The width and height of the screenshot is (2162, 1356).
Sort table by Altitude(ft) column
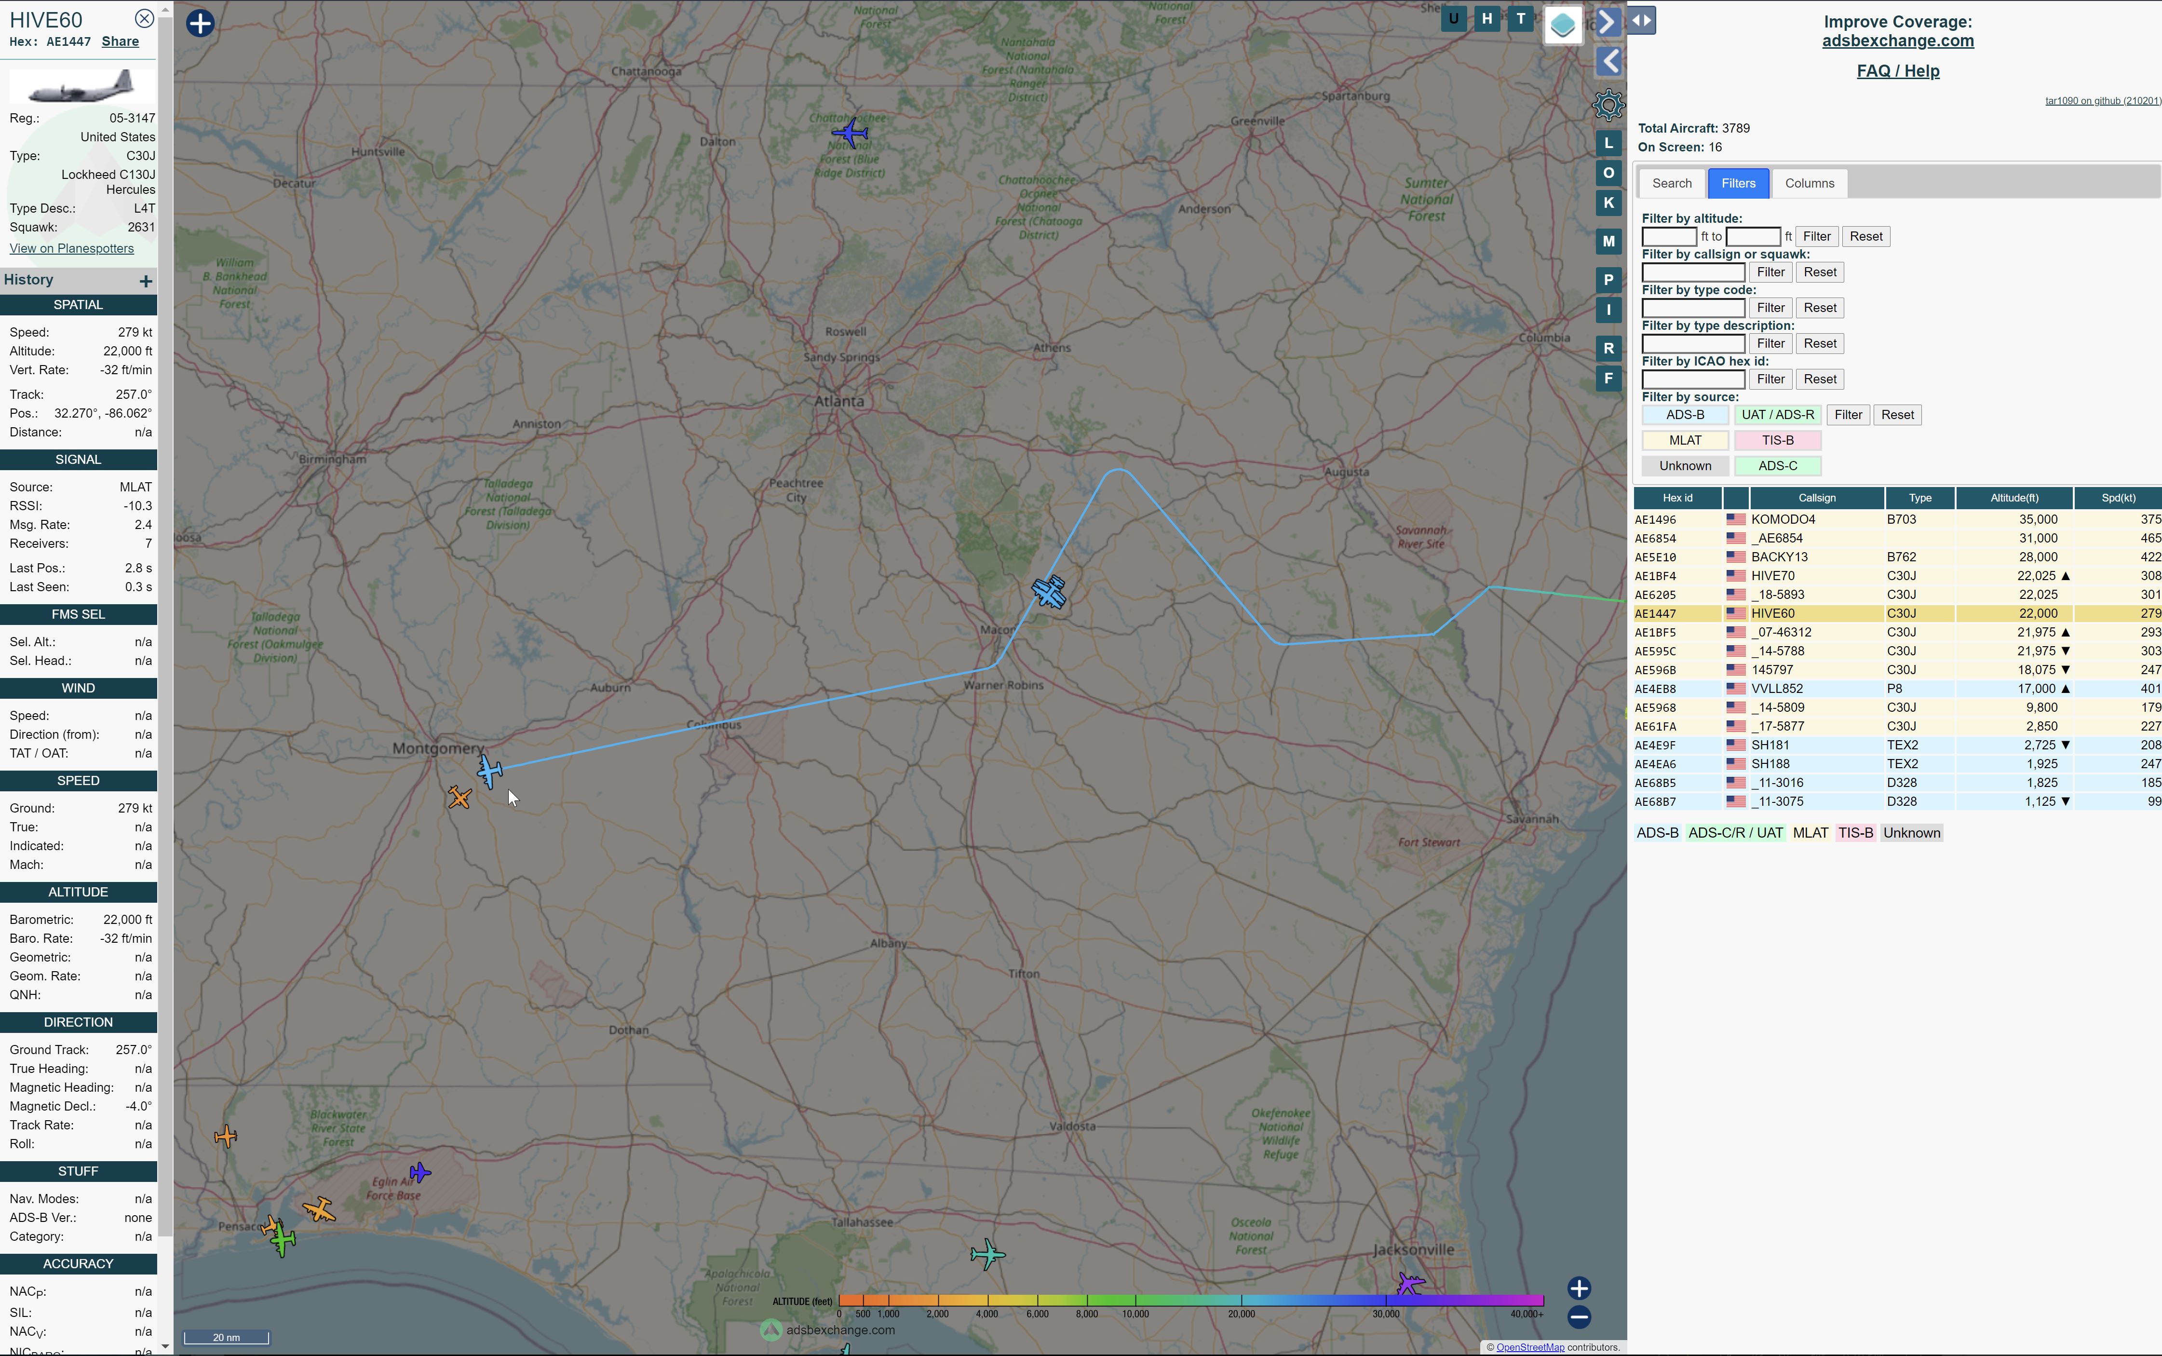(2013, 499)
